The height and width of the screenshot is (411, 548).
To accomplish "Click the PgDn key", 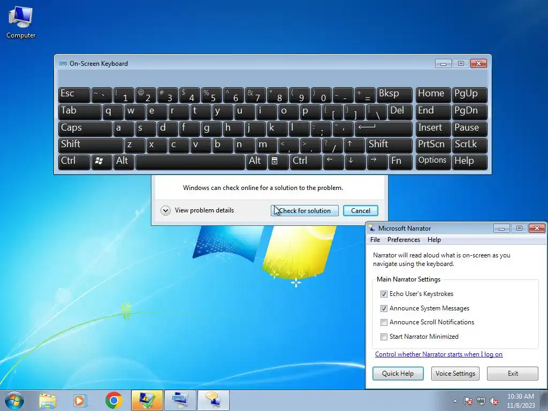I will point(470,112).
